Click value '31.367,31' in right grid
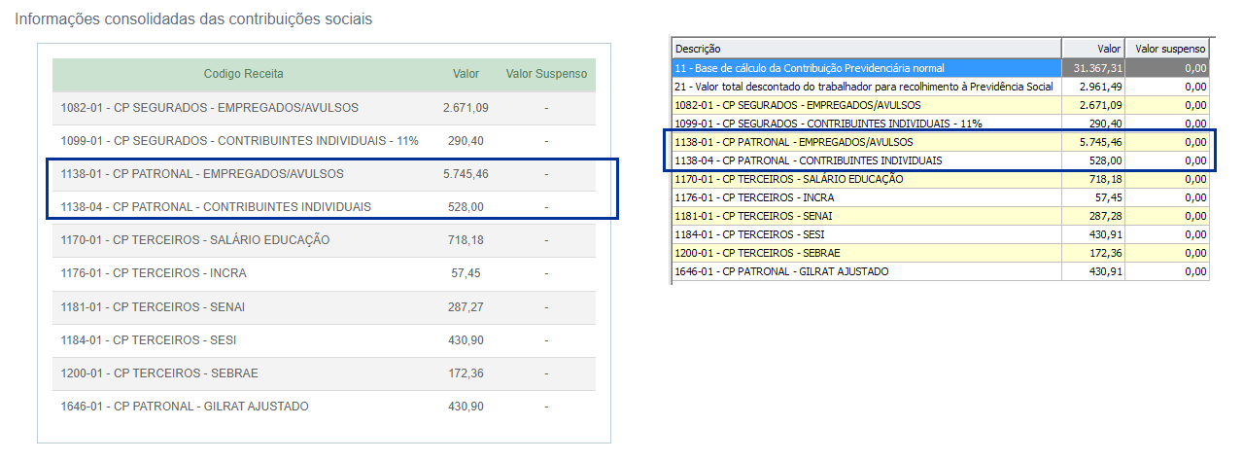This screenshot has width=1243, height=461. click(1099, 68)
